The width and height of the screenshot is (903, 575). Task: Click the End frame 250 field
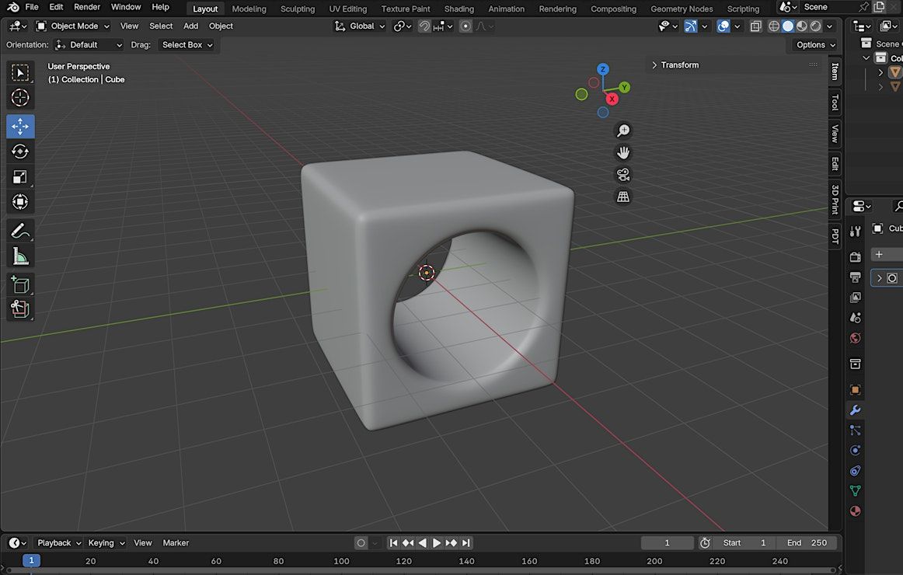[x=807, y=543]
